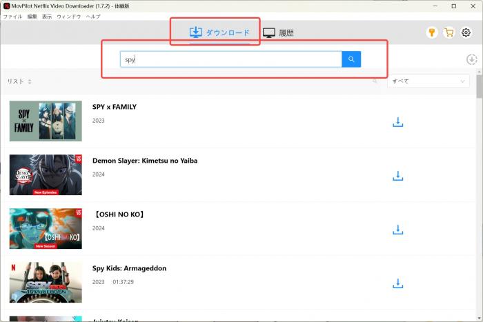Open the 表示 menu
483x322 pixels.
coord(47,17)
